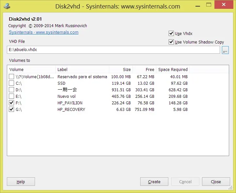The height and width of the screenshot is (193, 236).
Task: Click the browse (...) button for VHD file
Action: click(225, 50)
